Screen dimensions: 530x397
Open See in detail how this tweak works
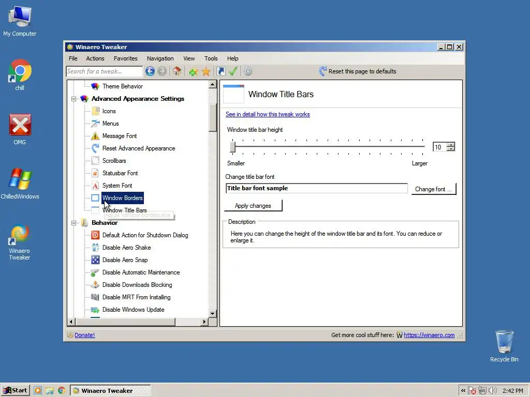pyautogui.click(x=268, y=114)
